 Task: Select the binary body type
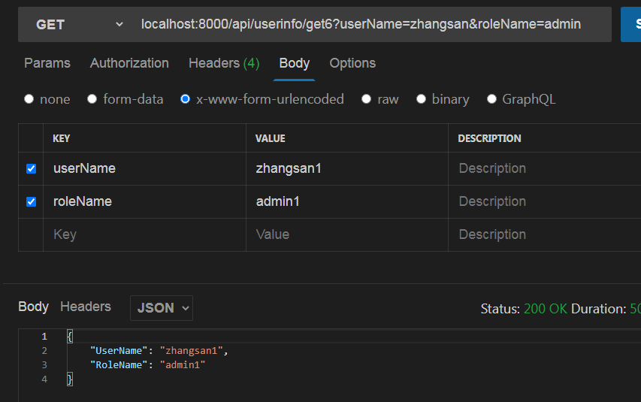click(x=421, y=99)
